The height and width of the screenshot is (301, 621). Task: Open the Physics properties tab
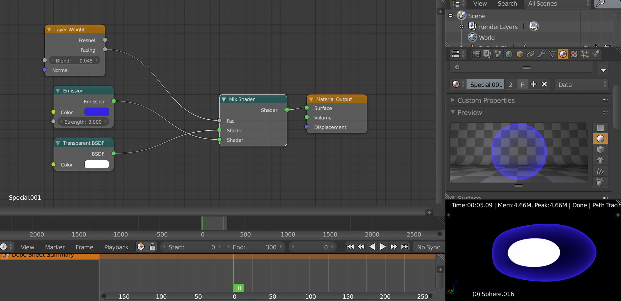(x=596, y=54)
